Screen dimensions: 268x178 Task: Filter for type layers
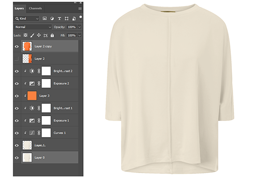(59, 19)
